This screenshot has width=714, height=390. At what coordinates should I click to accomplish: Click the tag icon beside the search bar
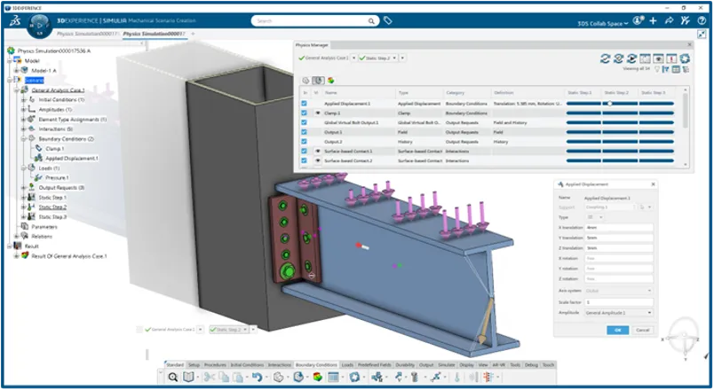387,19
